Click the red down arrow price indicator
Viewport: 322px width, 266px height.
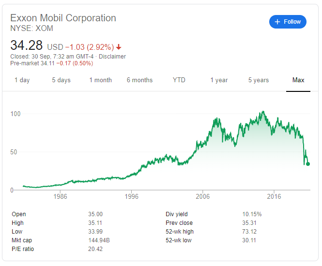tap(119, 47)
